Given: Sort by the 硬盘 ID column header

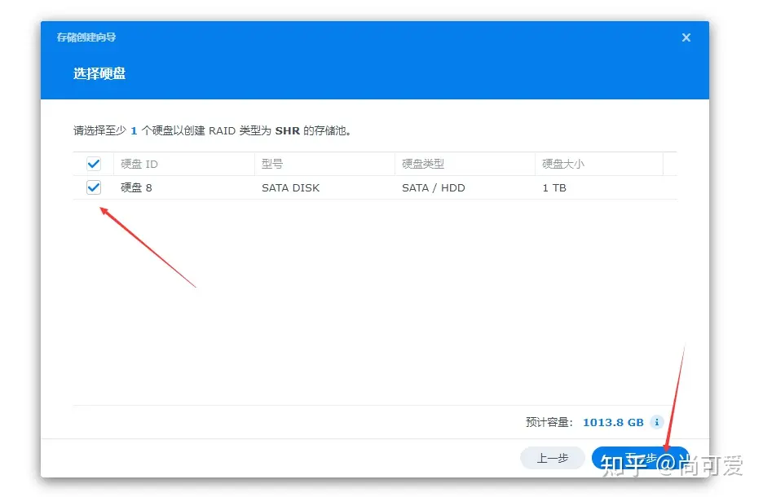Looking at the screenshot, I should click(184, 164).
